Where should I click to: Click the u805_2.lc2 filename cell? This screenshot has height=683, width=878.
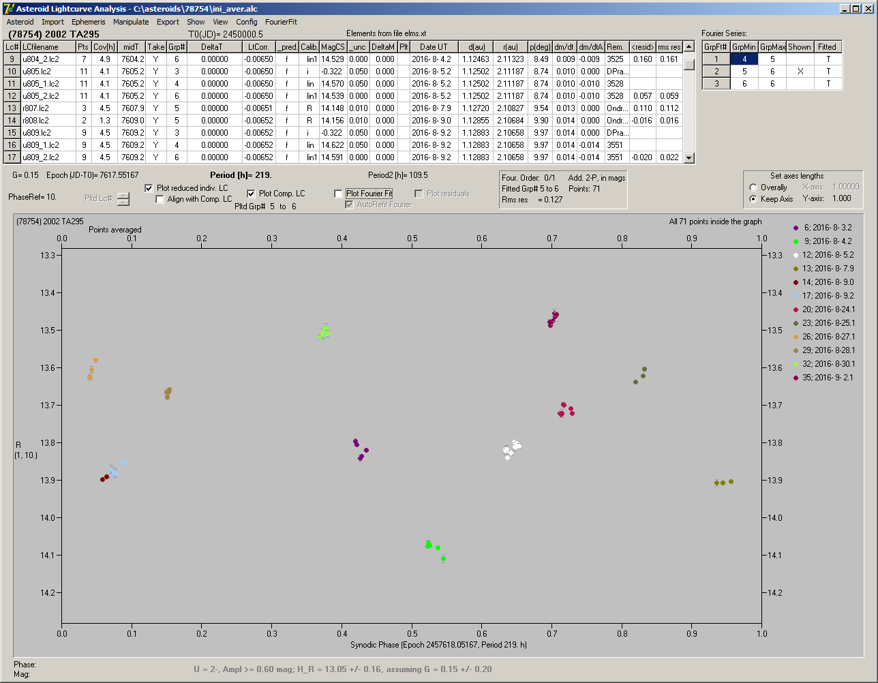pyautogui.click(x=48, y=96)
